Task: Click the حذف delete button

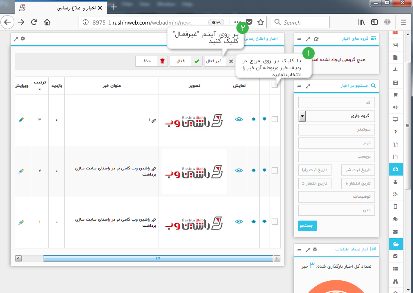Action: (152, 61)
